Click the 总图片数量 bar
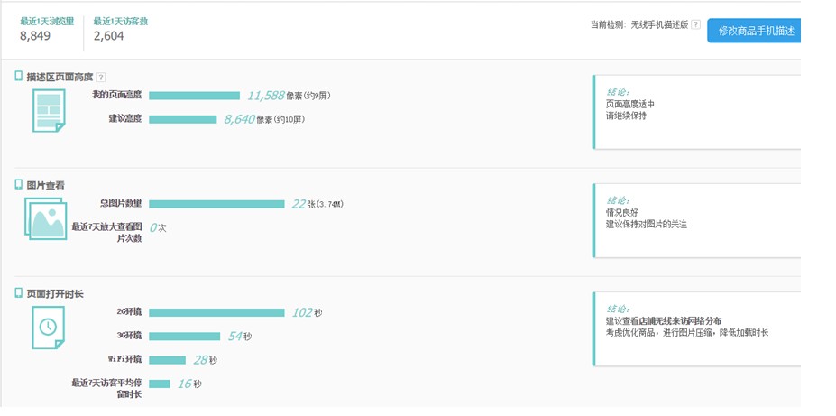Screen dimensions: 836x416 (x=216, y=204)
